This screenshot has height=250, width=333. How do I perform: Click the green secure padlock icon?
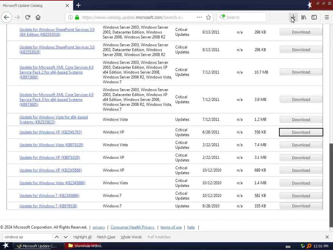(x=77, y=17)
